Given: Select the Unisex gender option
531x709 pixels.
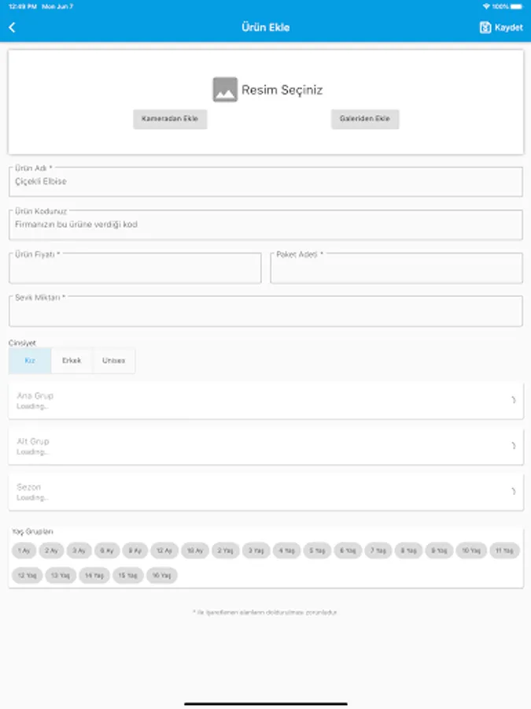Looking at the screenshot, I should 113,360.
